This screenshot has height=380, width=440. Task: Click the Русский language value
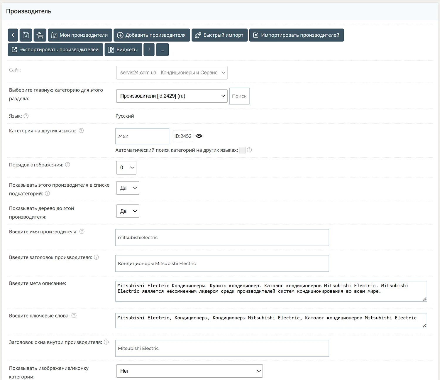click(x=125, y=116)
